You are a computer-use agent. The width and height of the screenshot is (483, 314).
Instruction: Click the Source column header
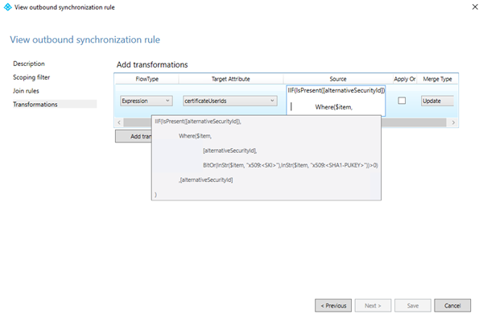pos(338,79)
